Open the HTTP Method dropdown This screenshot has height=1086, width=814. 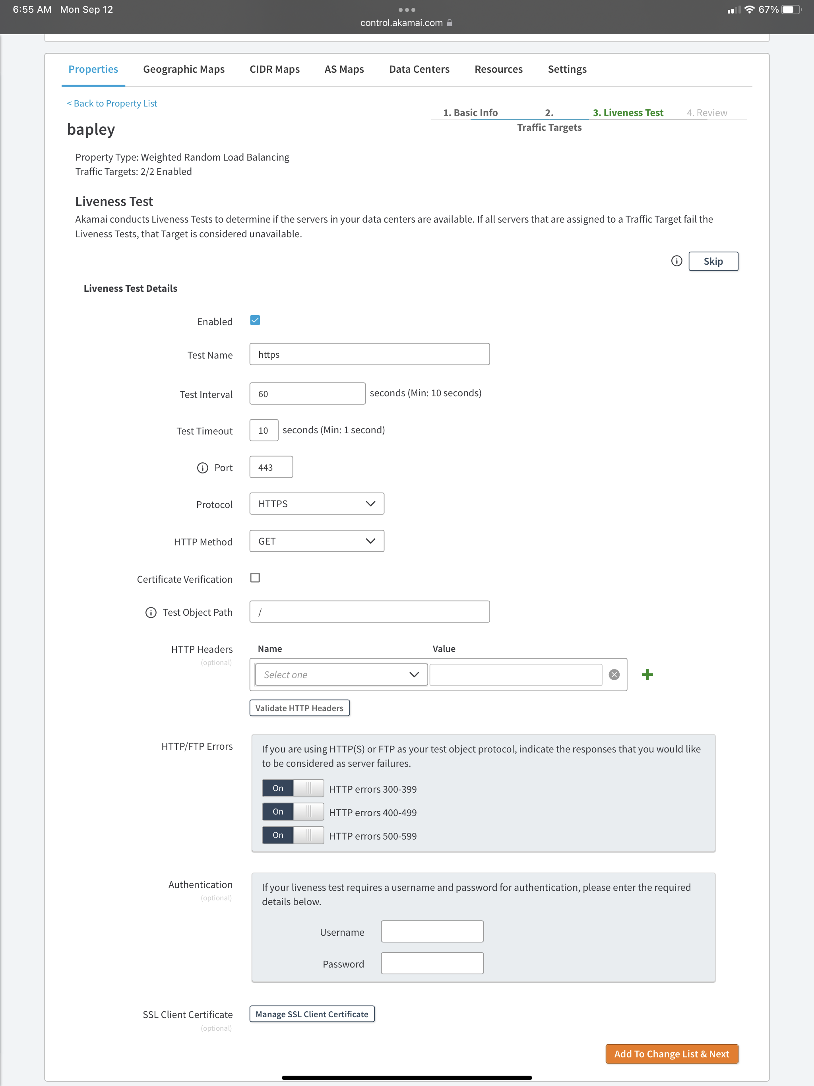tap(317, 541)
